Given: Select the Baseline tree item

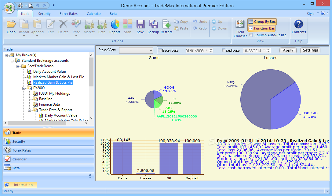Looking at the screenshot, I should pos(46,99).
